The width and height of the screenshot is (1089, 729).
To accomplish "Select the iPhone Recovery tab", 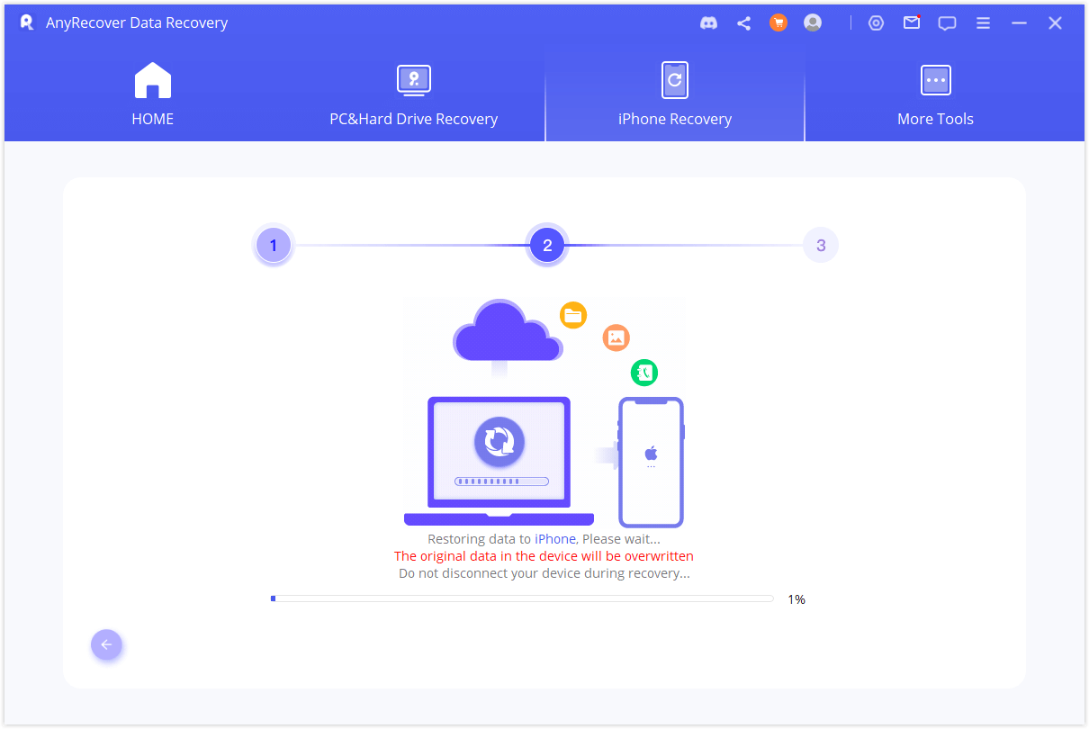I will 674,95.
